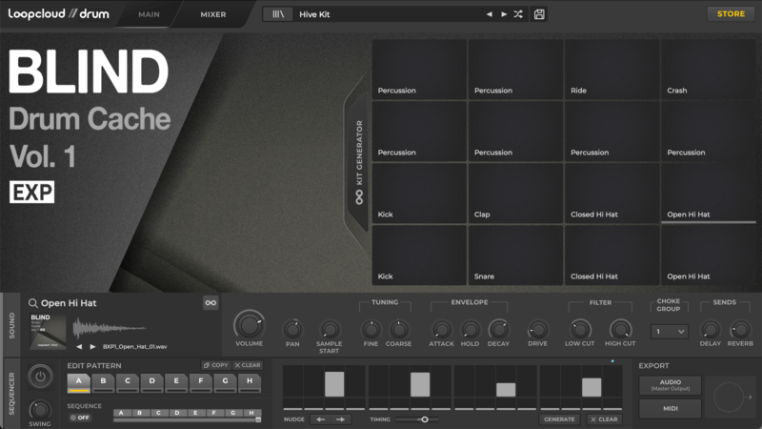The height and width of the screenshot is (429, 762).
Task: Open the Sound side tab
Action: pyautogui.click(x=11, y=325)
